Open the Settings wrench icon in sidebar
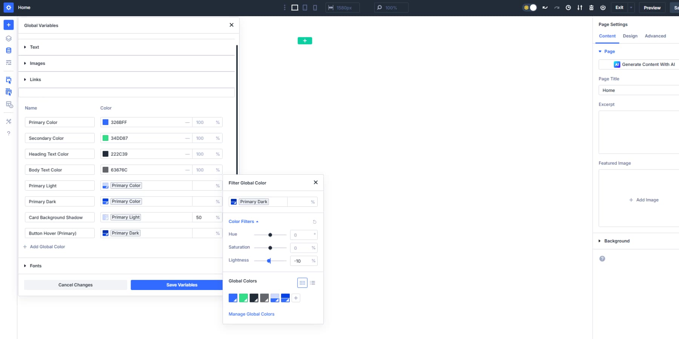The image size is (679, 339). coord(8,121)
